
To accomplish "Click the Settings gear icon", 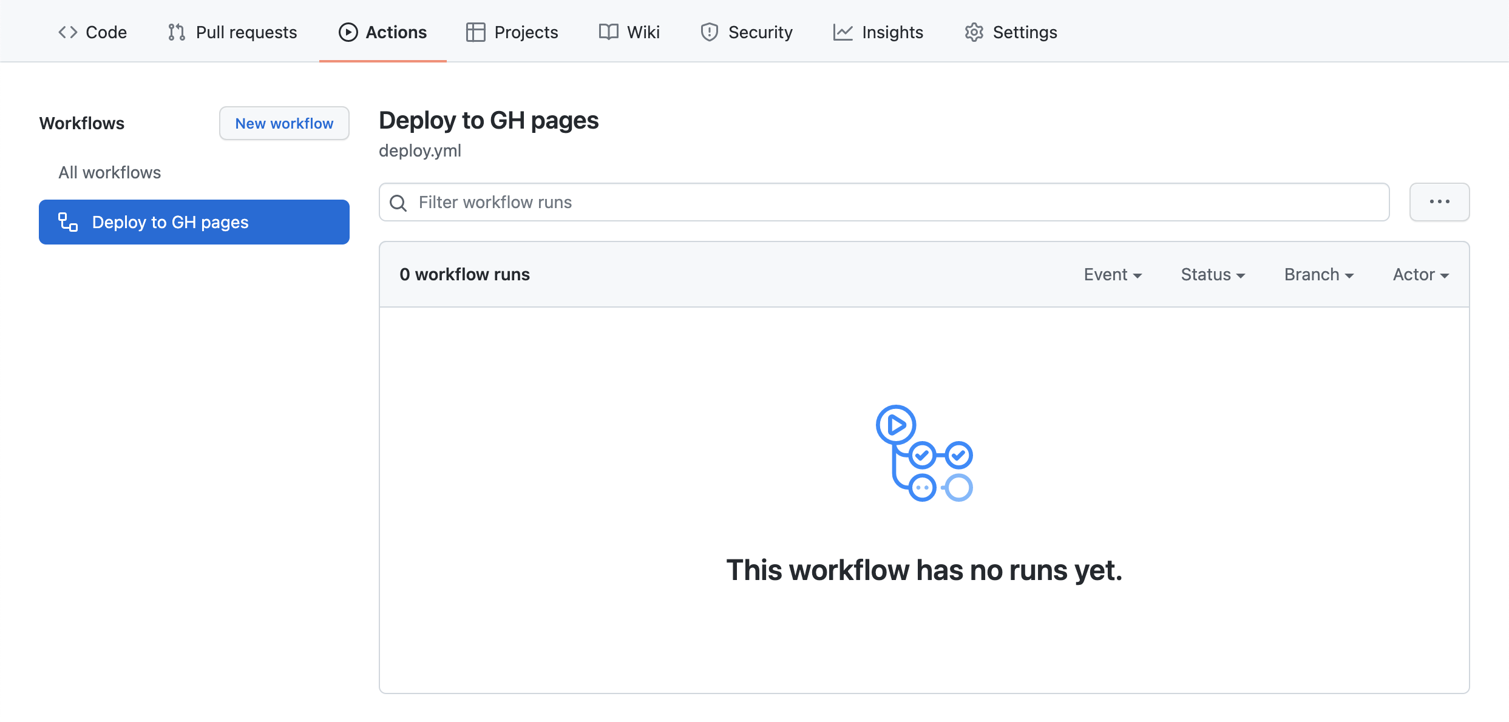I will pyautogui.click(x=974, y=32).
